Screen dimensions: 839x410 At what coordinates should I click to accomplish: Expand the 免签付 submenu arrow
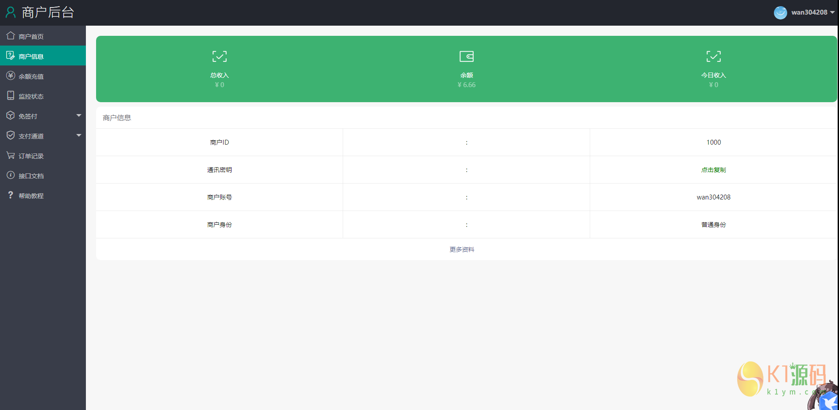[79, 115]
